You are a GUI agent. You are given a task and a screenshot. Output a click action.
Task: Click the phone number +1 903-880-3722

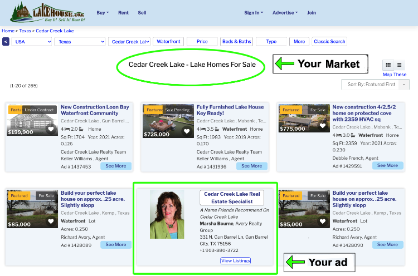[x=219, y=250]
